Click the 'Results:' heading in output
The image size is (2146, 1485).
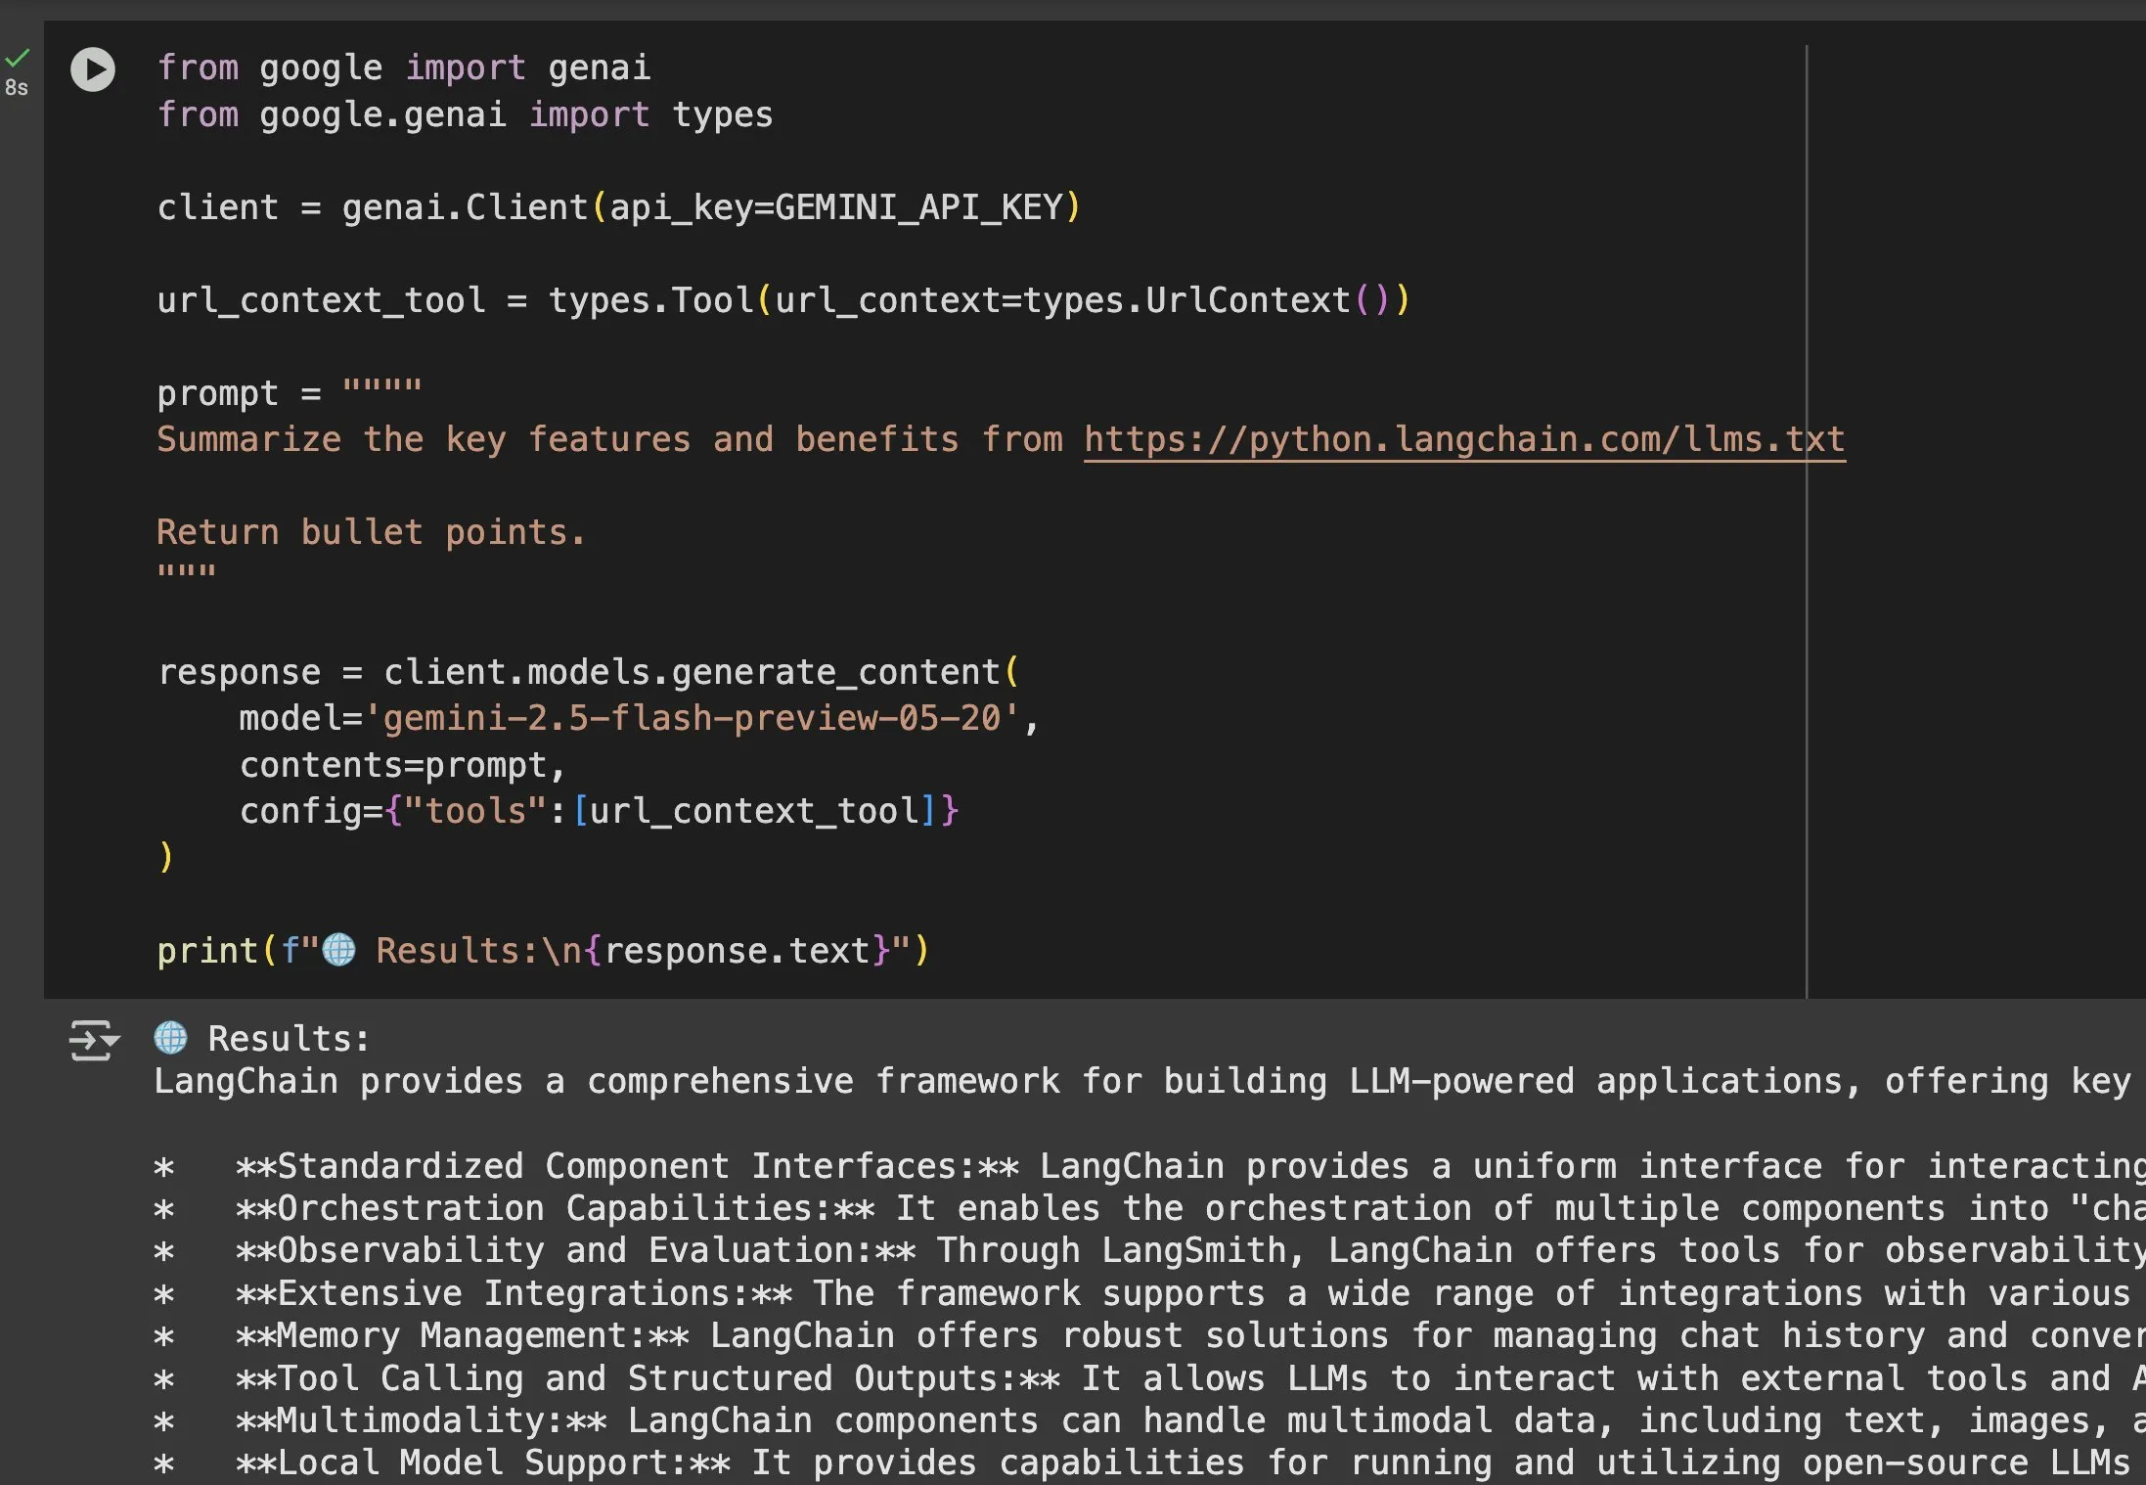(290, 1039)
